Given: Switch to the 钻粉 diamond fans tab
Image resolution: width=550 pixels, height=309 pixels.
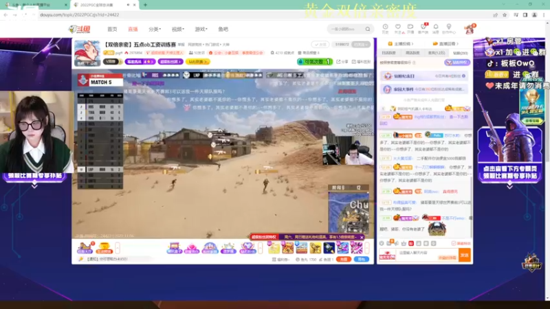Looking at the screenshot, I should pos(460,53).
